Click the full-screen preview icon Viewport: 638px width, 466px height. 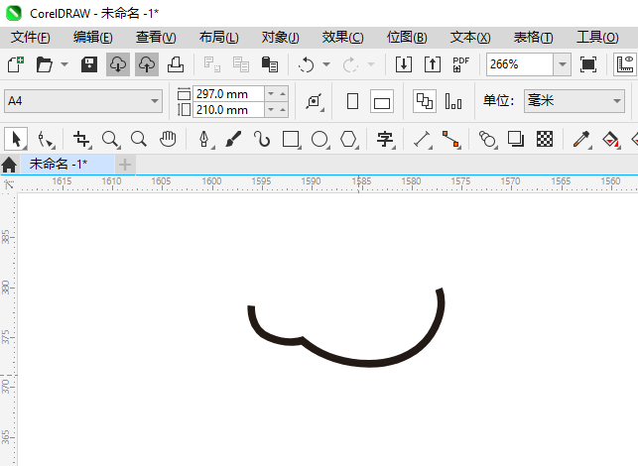(x=588, y=64)
